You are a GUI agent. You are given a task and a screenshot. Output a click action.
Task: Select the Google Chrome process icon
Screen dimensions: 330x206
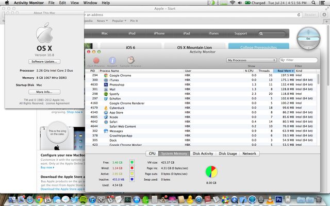click(x=106, y=76)
